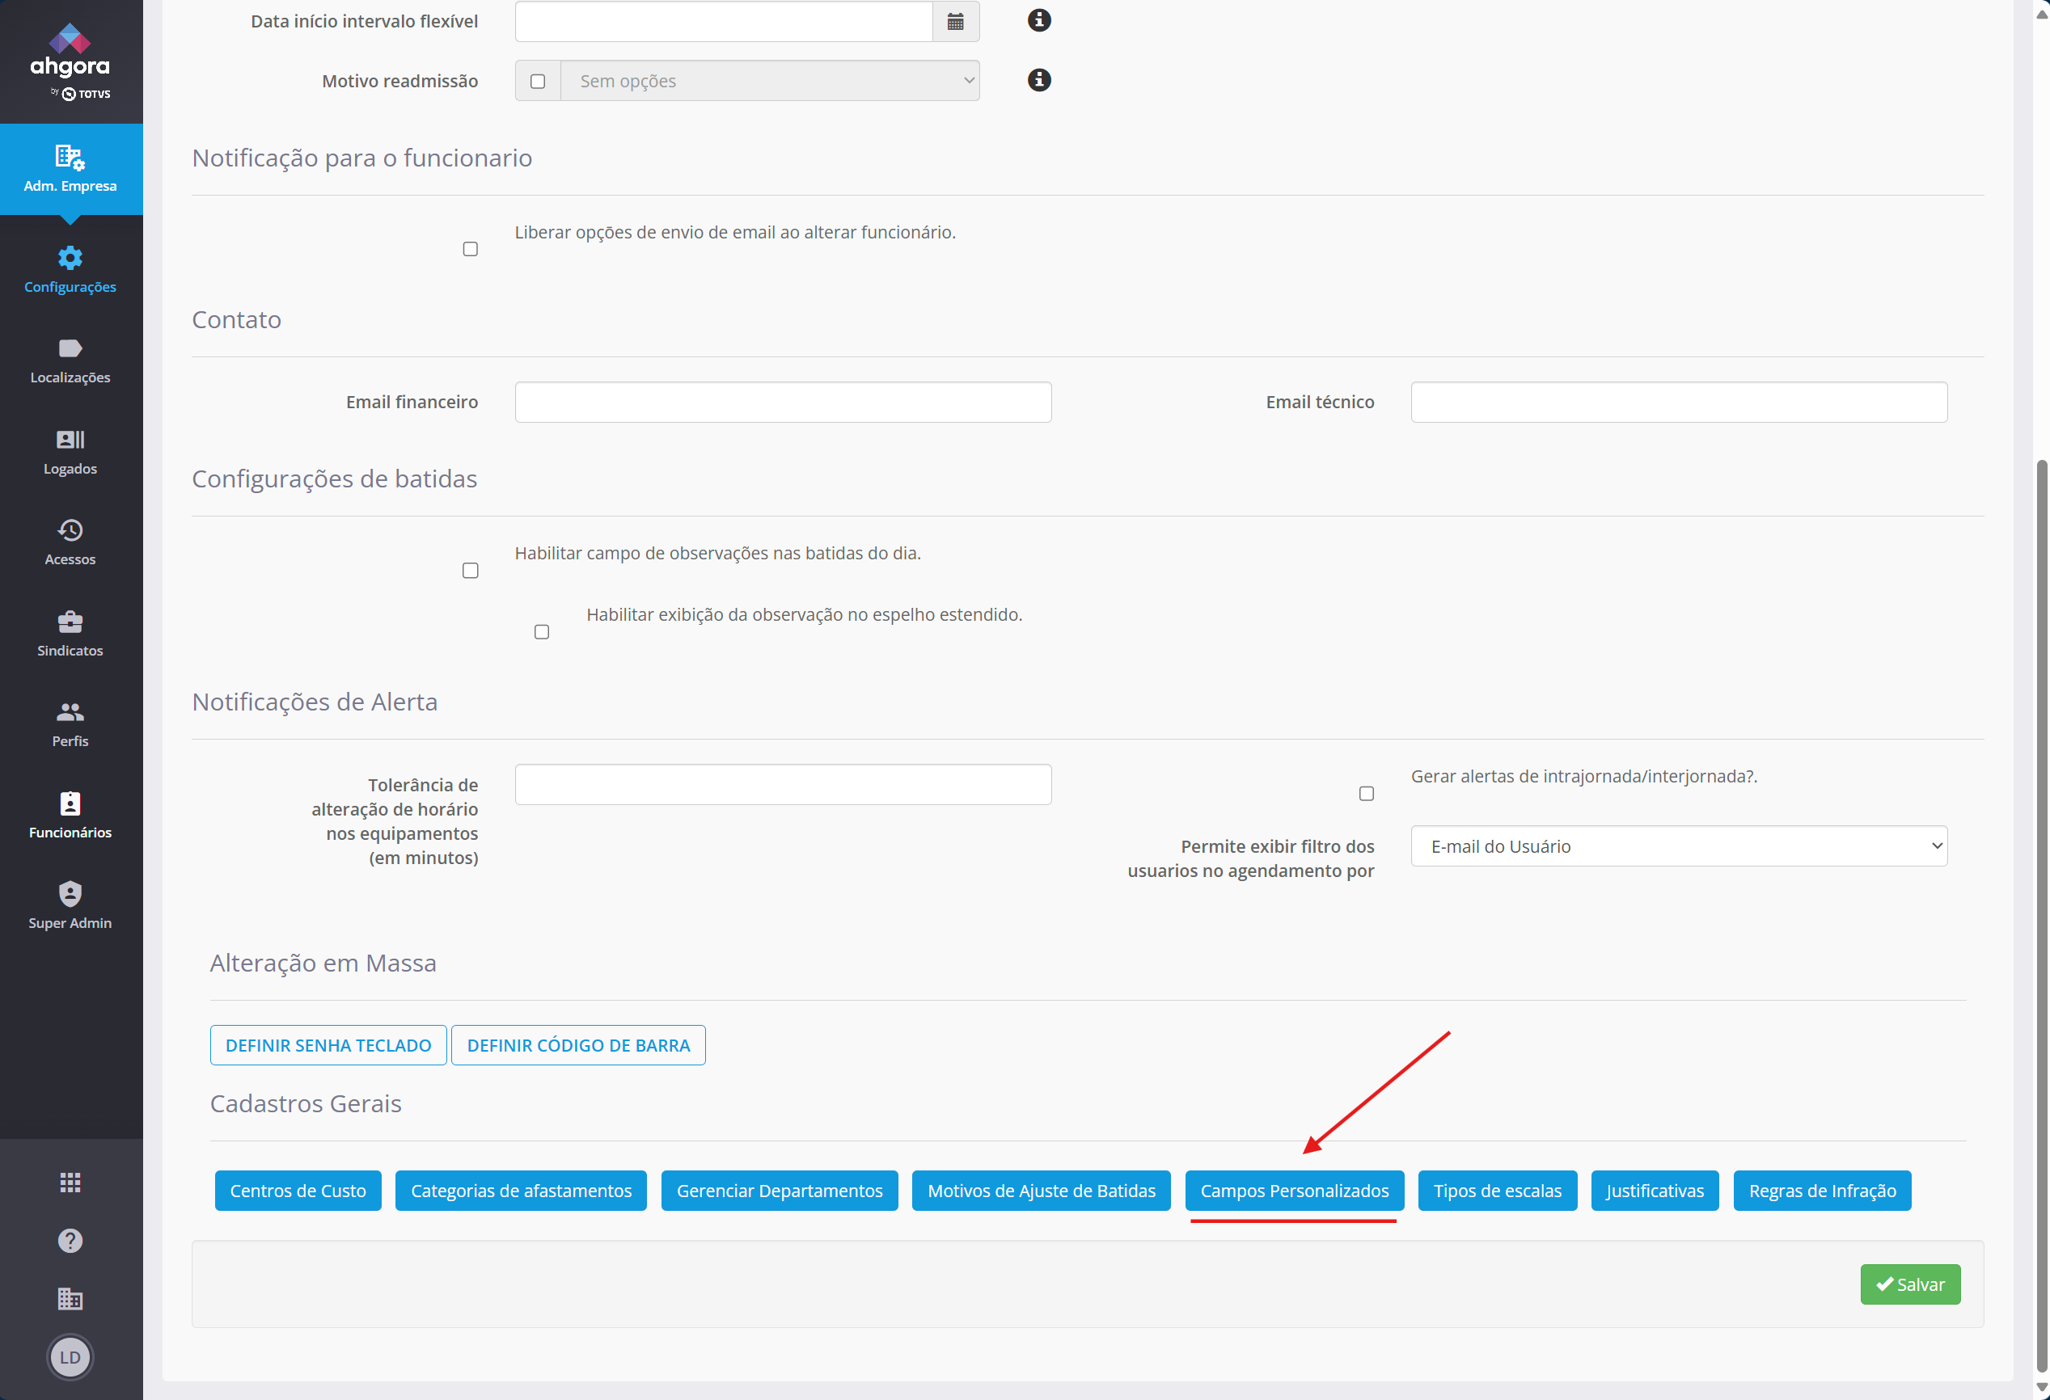Click the help question mark icon

(70, 1241)
